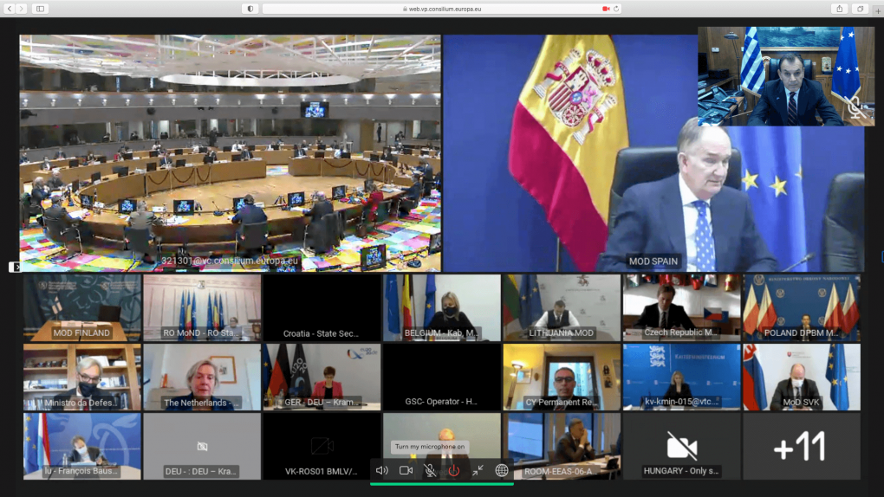
Task: Select the HUNGARY tile with camera off
Action: coord(681,447)
